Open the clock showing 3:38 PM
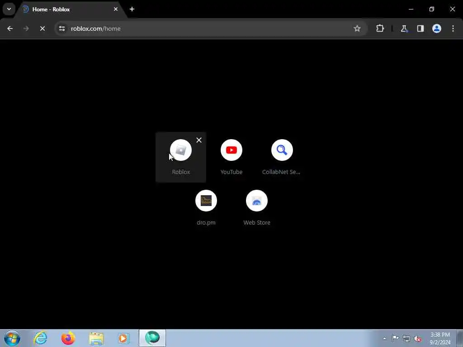 point(440,338)
